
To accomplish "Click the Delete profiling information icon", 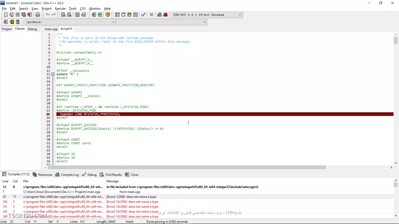I will 166,15.
